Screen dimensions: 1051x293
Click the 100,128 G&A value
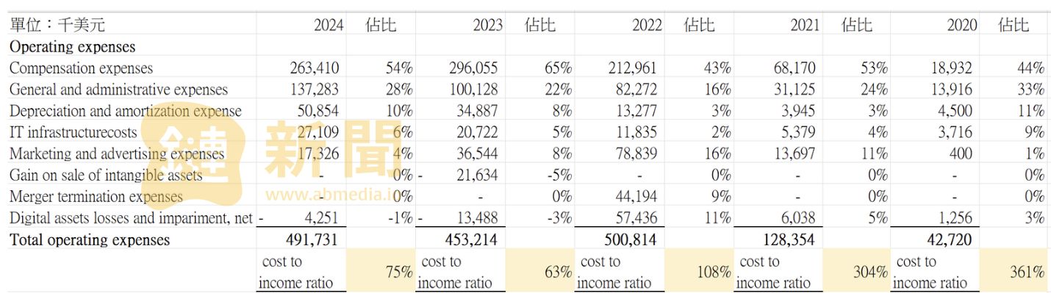point(473,90)
